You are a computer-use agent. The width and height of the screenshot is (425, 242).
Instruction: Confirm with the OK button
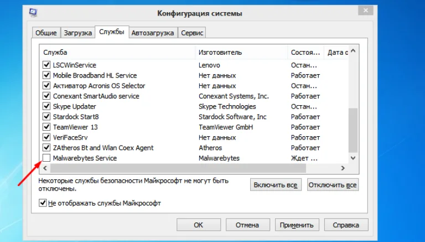click(x=199, y=225)
